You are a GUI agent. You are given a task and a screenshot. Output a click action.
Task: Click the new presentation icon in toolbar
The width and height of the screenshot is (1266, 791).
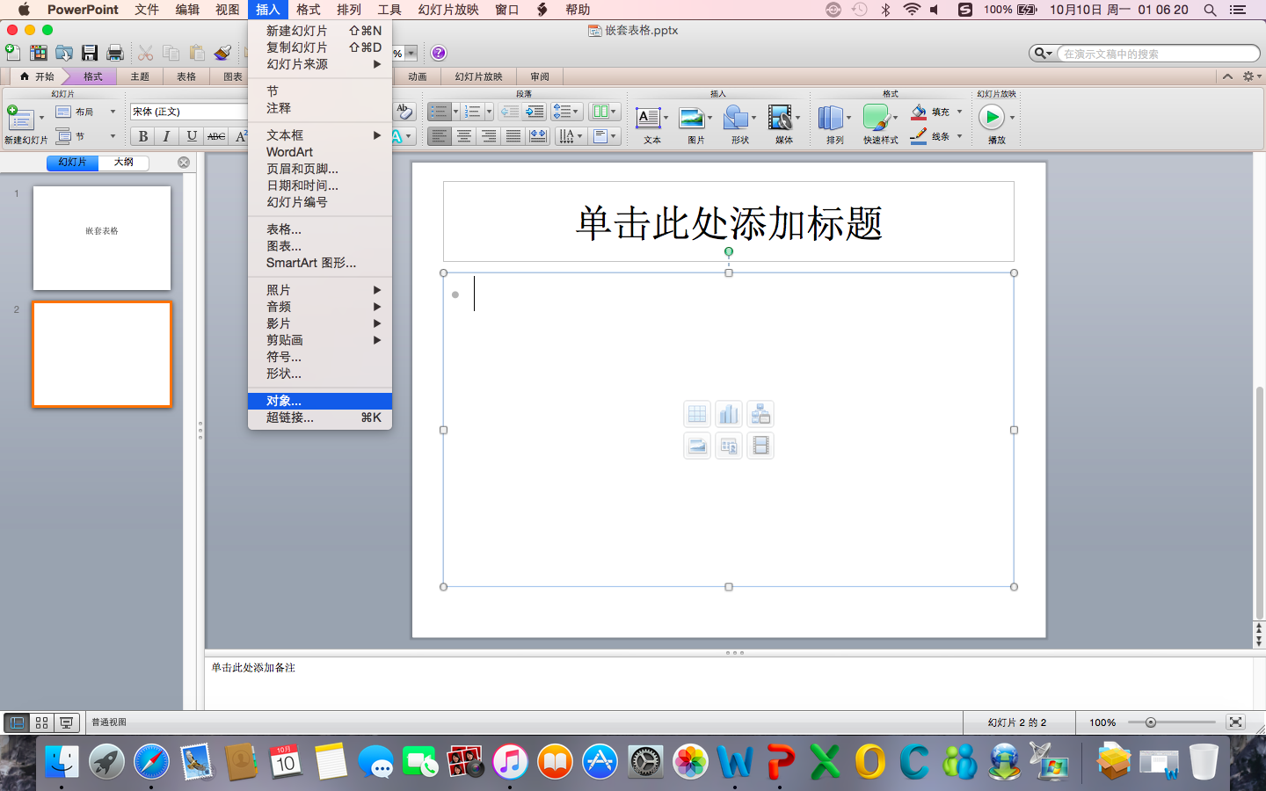pos(13,53)
